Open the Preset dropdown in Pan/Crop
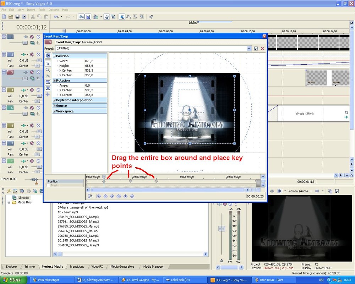This screenshot has height=284, width=355. coord(249,48)
